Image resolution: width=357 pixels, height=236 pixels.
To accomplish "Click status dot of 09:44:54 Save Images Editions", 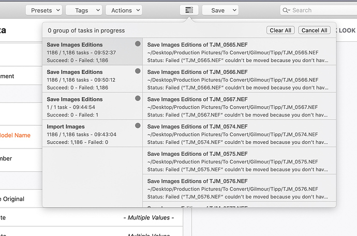I will (x=138, y=98).
